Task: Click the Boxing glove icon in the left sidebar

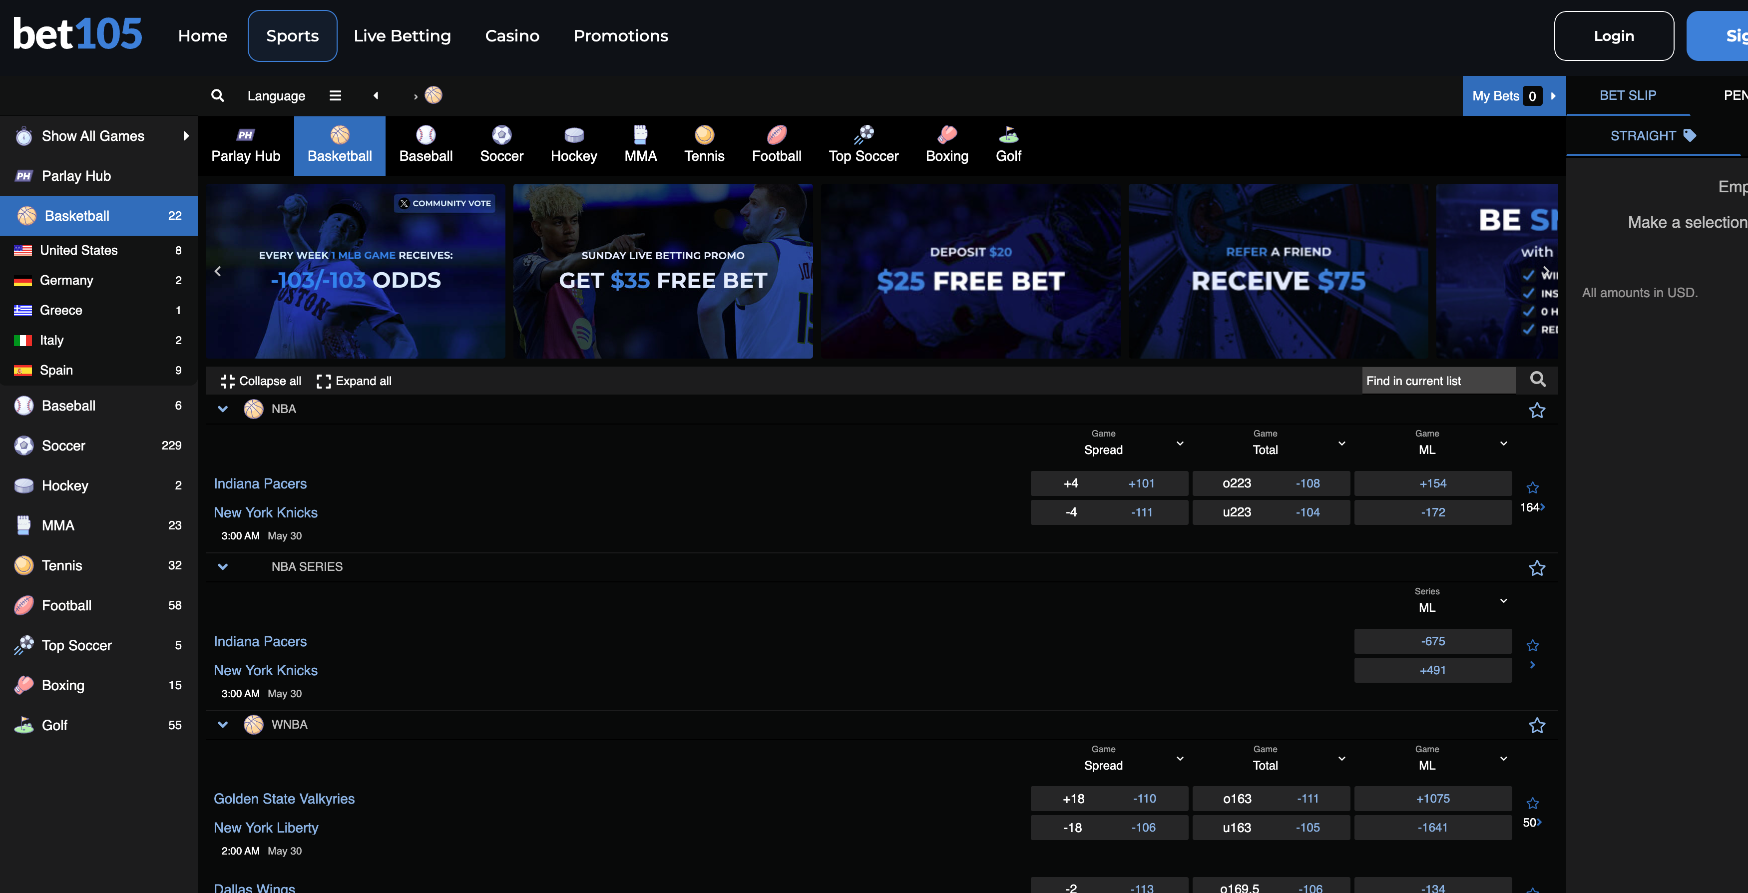Action: point(24,685)
